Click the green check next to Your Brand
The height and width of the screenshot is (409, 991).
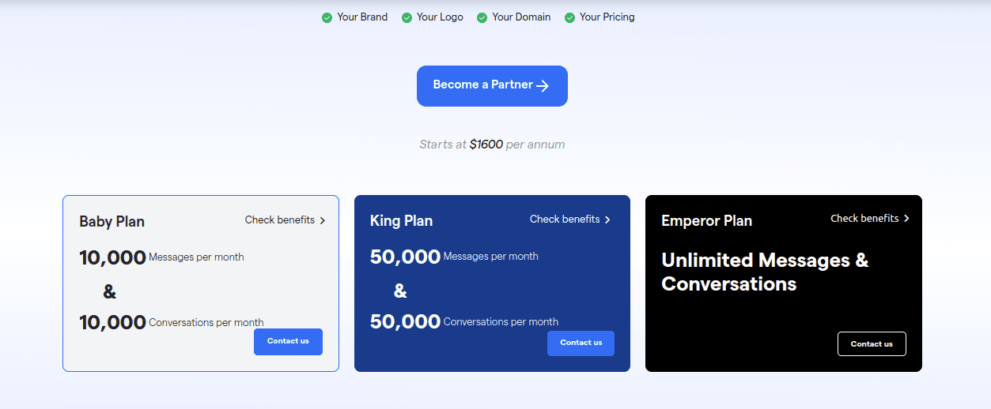tap(327, 17)
